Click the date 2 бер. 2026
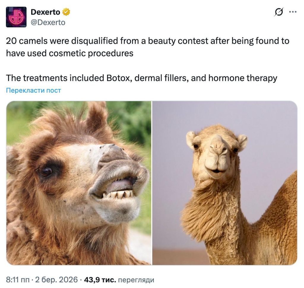The image size is (304, 288). click(x=57, y=280)
